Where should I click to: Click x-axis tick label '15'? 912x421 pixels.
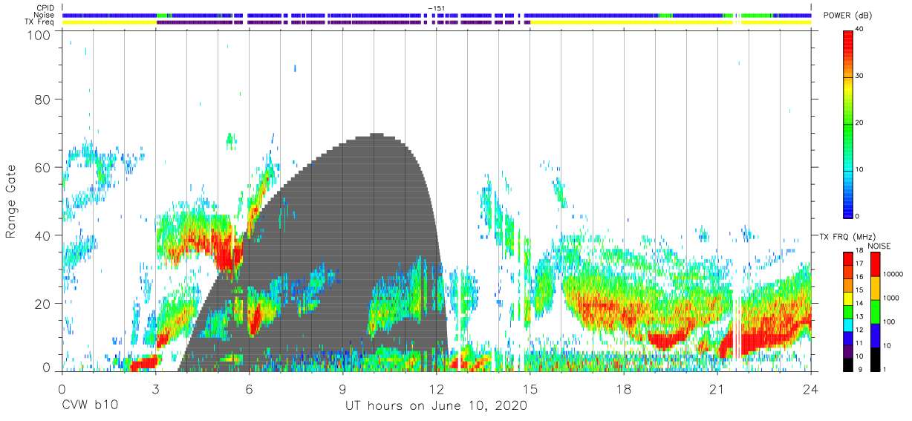(530, 388)
